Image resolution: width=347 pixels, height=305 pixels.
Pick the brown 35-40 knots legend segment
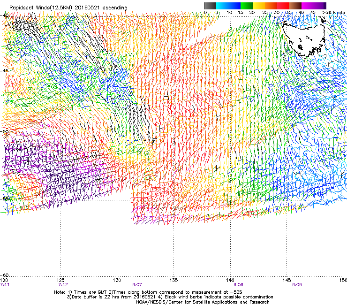[x=295, y=6]
